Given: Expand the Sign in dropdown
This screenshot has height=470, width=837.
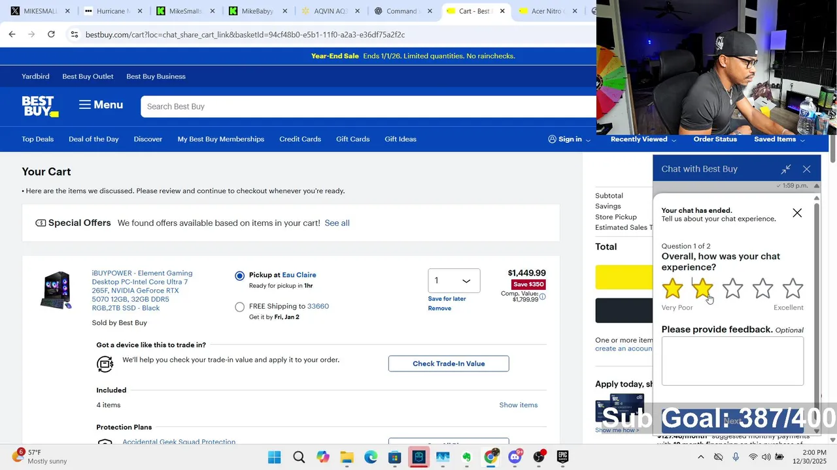Looking at the screenshot, I should tap(588, 140).
